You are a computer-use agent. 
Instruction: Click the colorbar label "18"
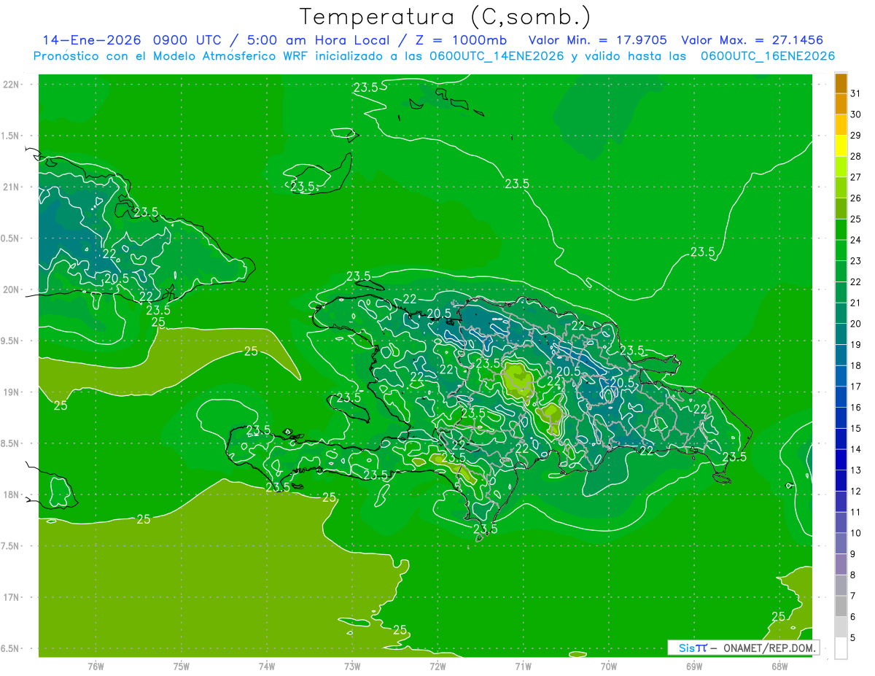856,365
